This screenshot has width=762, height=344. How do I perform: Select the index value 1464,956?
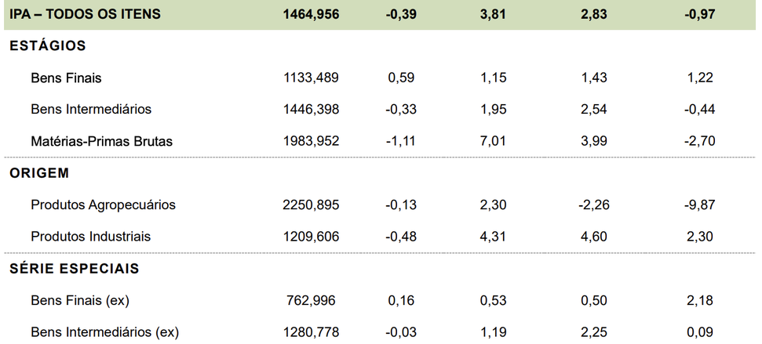pos(311,14)
